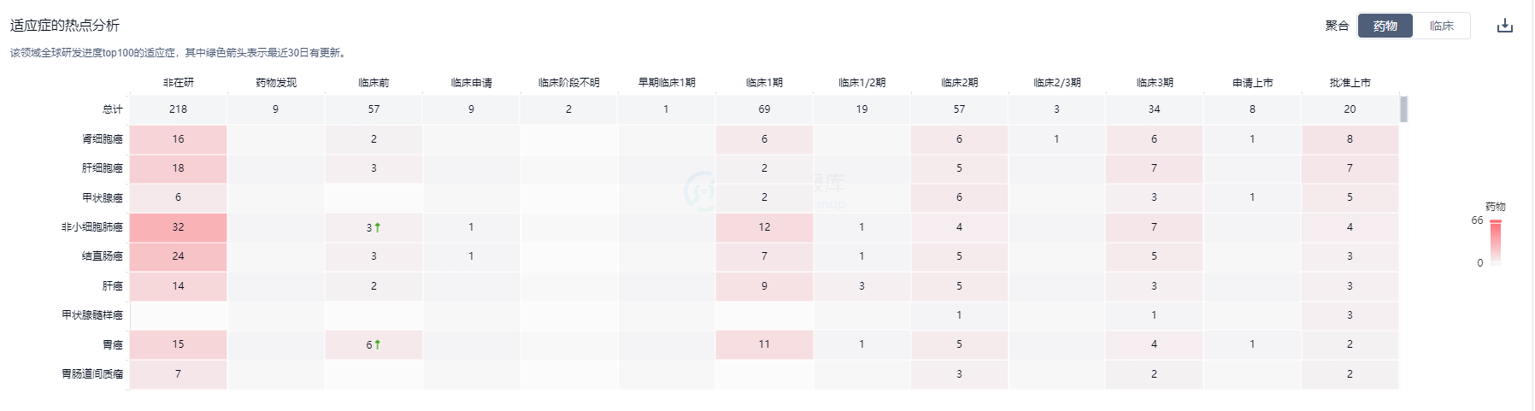Select the 批准上市 column header
Screen dimensions: 1535x411
(x=1350, y=83)
